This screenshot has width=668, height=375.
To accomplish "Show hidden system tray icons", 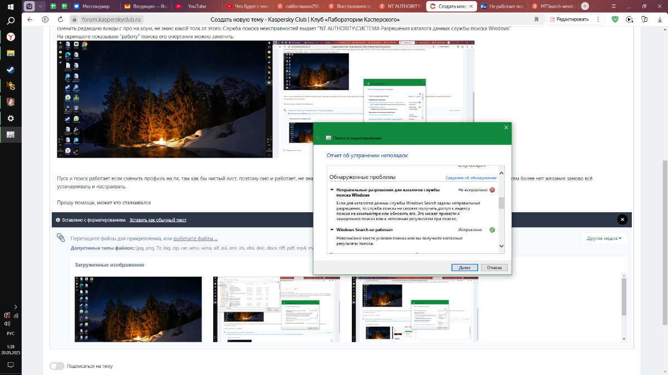I will pyautogui.click(x=15, y=307).
